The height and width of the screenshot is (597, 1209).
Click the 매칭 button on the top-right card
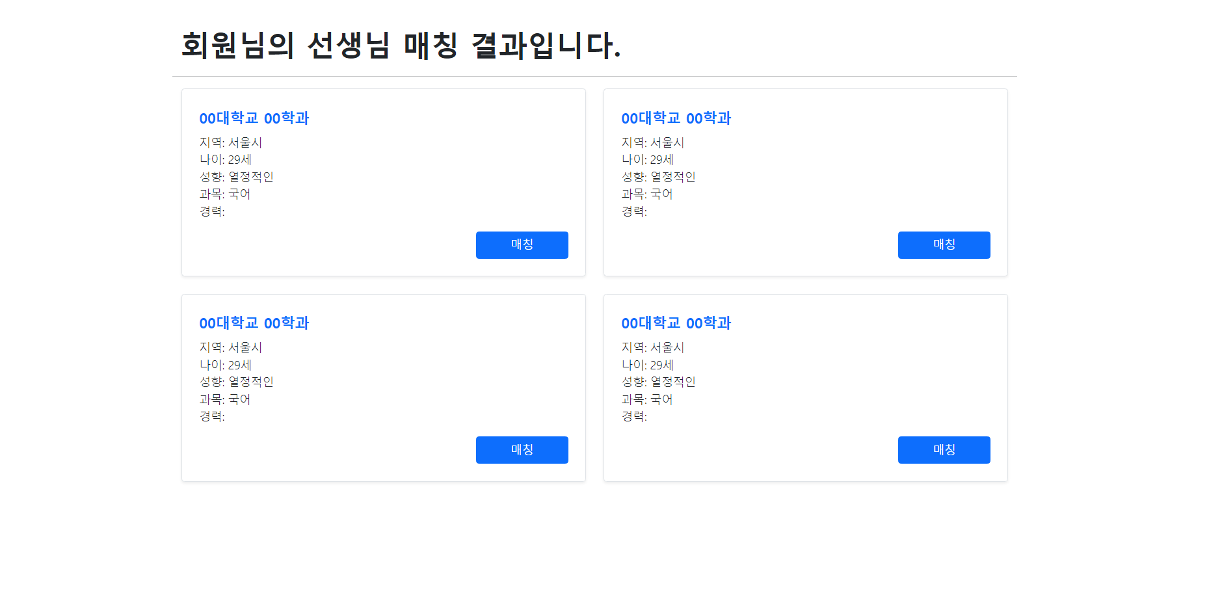point(944,245)
